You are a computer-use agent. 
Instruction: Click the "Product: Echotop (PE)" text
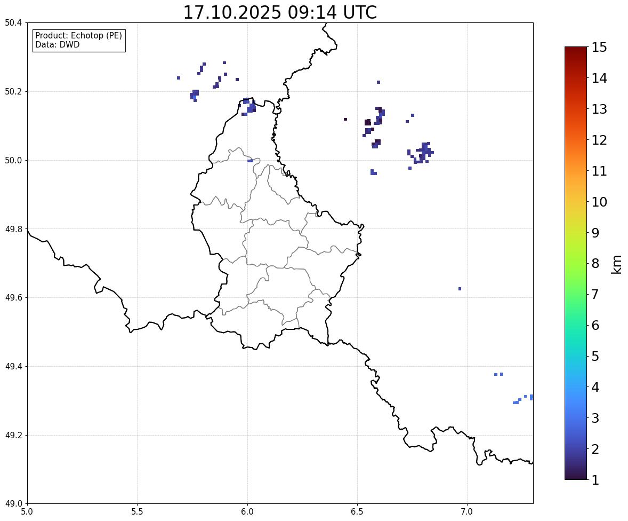point(78,36)
